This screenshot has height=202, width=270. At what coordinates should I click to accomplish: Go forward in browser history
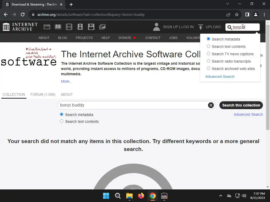pos(14,15)
